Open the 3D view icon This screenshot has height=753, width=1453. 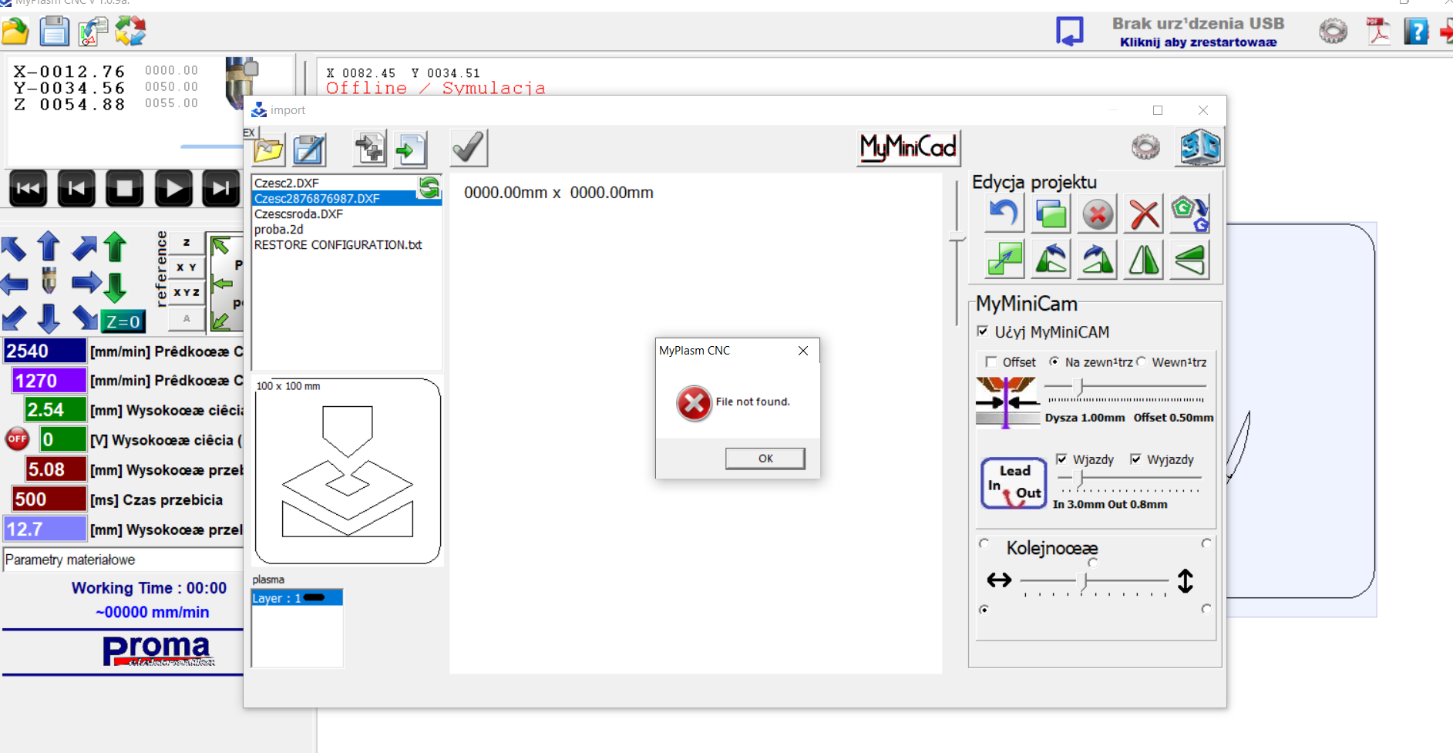click(1199, 146)
